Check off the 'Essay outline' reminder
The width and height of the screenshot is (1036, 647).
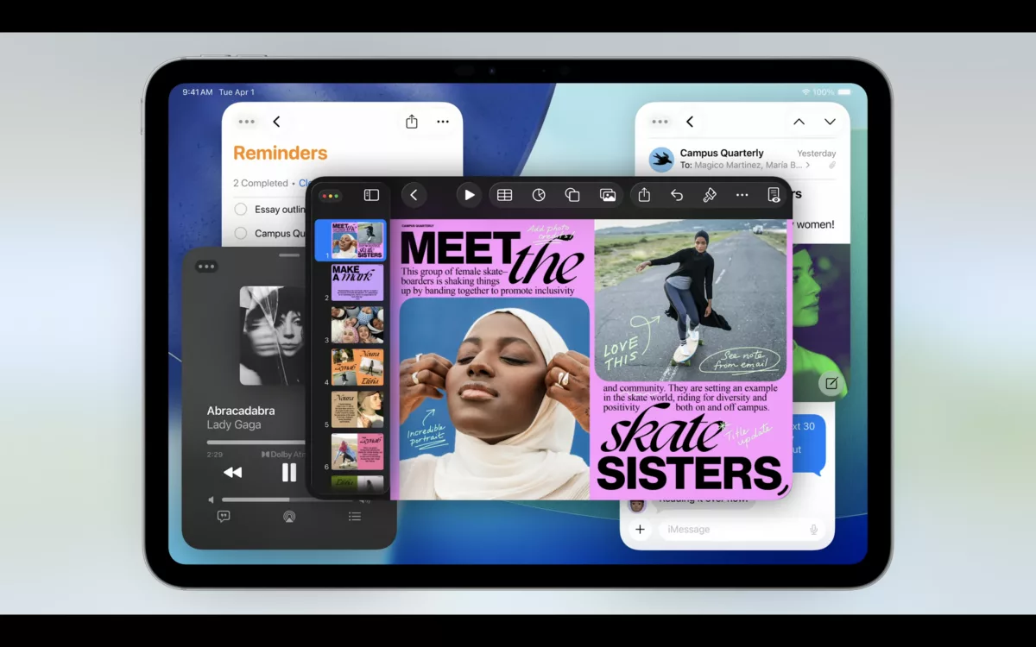[241, 209]
